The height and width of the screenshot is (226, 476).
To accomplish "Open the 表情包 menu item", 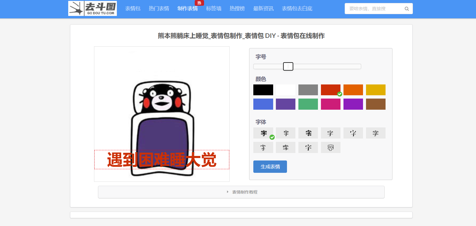I will tap(133, 9).
